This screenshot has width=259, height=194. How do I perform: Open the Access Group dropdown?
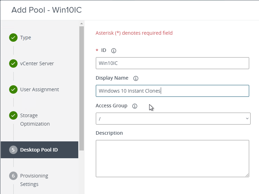[x=173, y=119]
